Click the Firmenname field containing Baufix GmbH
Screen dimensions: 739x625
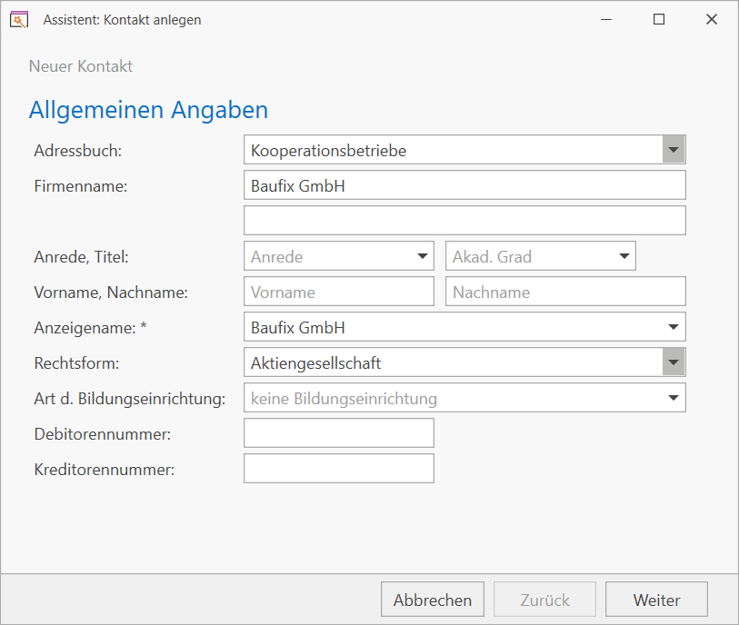coord(464,185)
